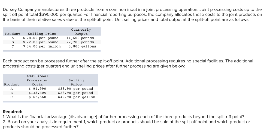Click the bold Required heading

pos(13,112)
